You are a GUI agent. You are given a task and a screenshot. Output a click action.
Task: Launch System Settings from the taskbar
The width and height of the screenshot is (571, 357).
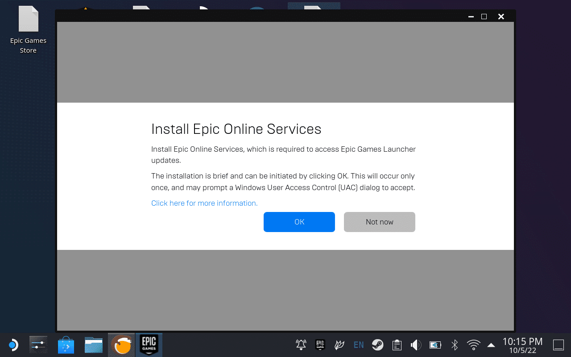click(x=38, y=345)
